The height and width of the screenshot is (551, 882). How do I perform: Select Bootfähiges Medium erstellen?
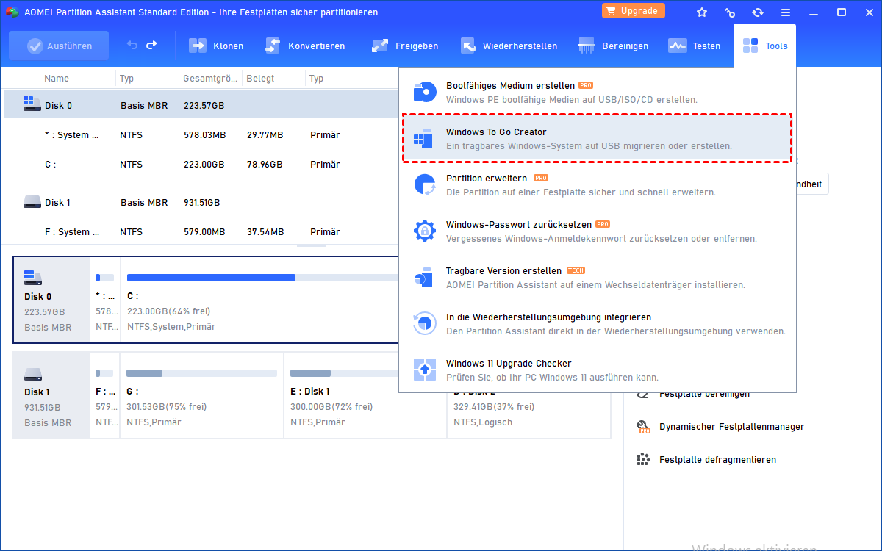[x=597, y=92]
